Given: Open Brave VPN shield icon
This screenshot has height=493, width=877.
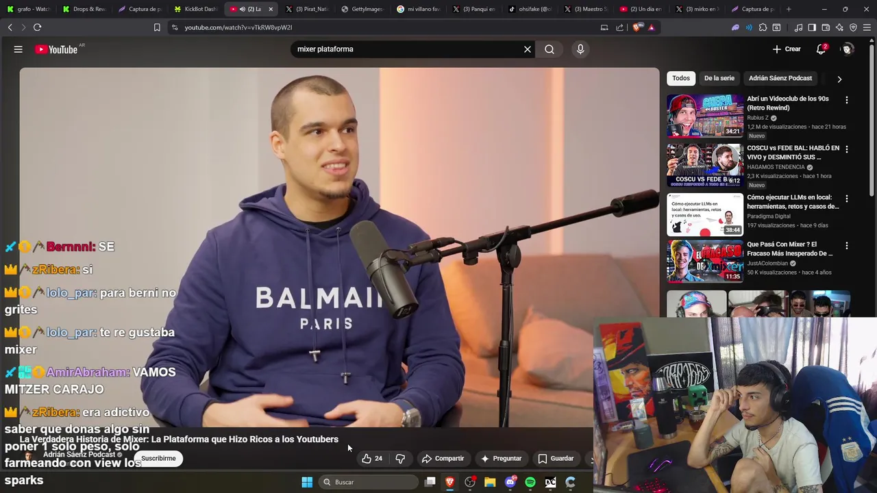Looking at the screenshot, I should (853, 27).
